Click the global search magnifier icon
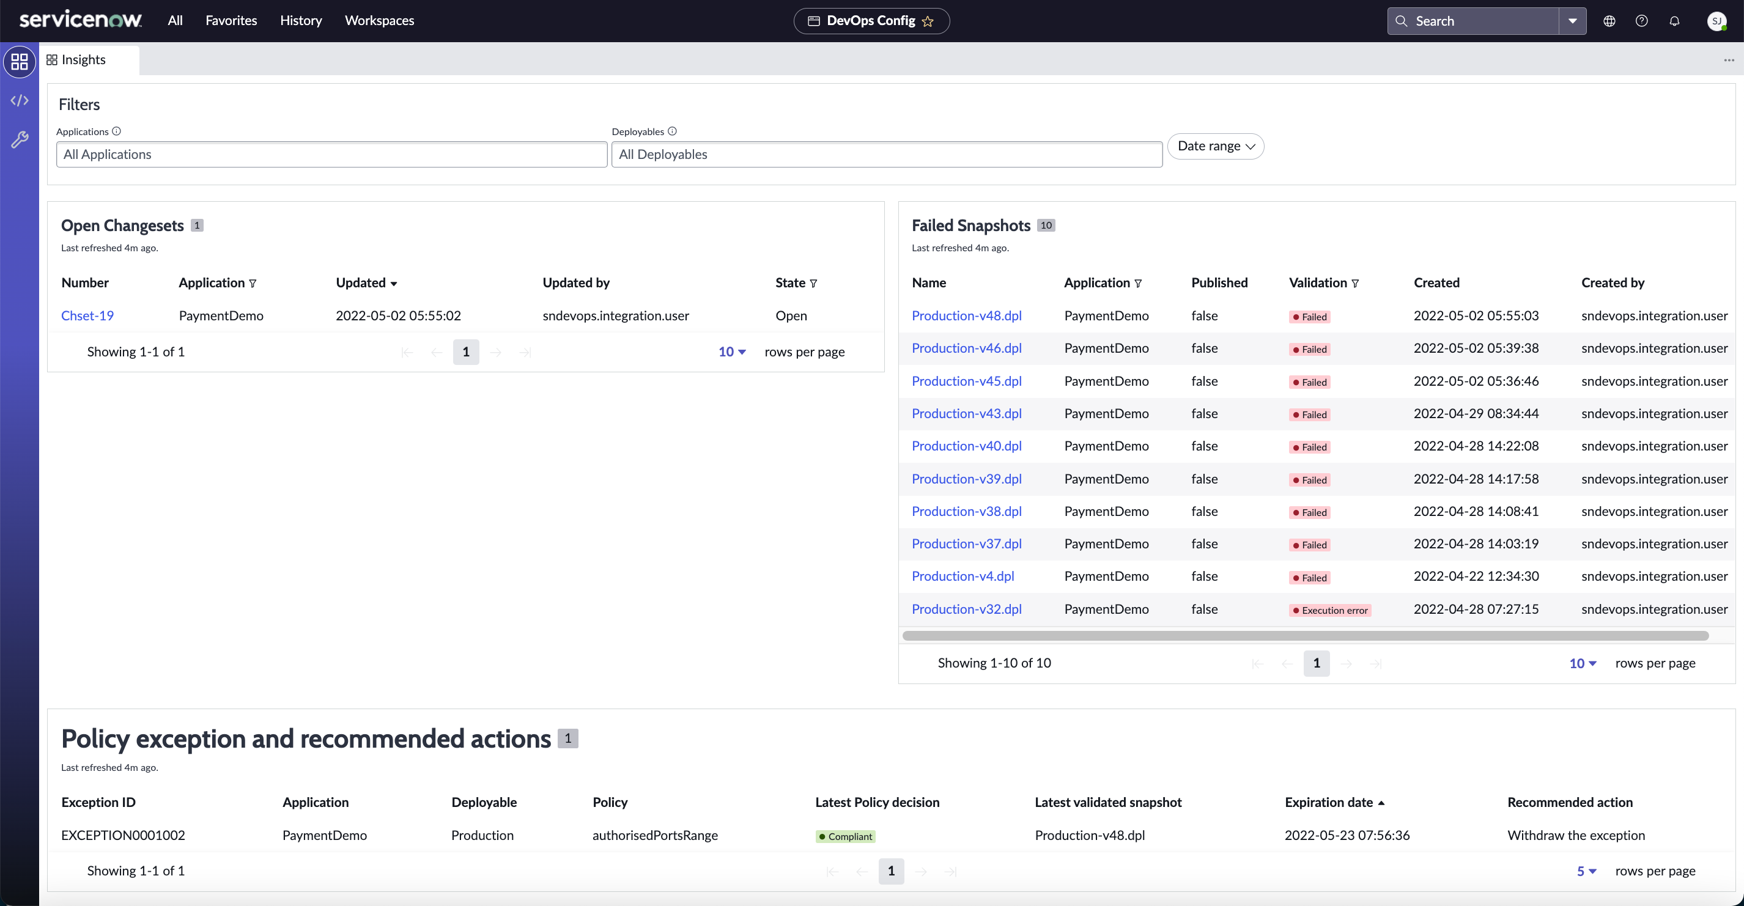Viewport: 1744px width, 906px height. (x=1402, y=21)
